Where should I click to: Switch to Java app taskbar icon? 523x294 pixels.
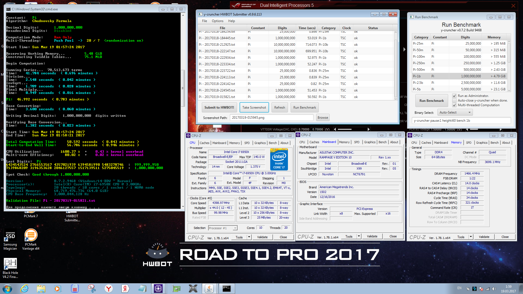209,289
